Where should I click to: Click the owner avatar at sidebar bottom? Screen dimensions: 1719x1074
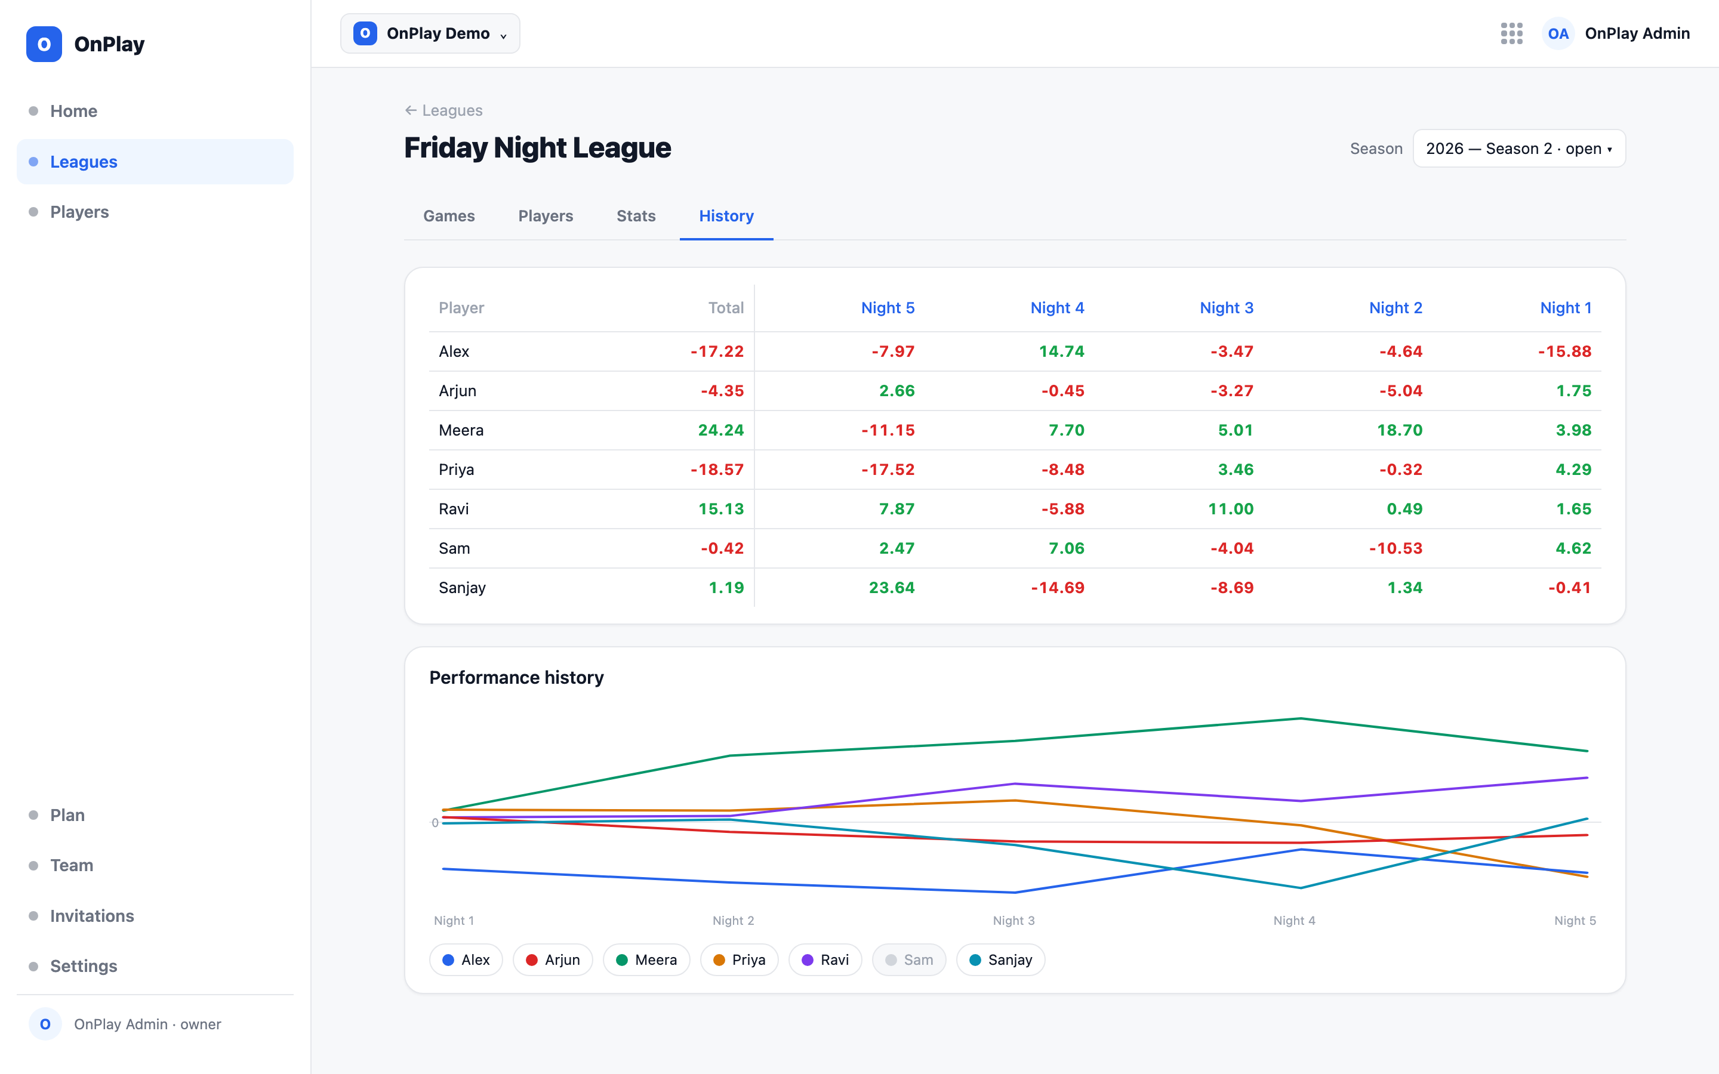click(45, 1023)
